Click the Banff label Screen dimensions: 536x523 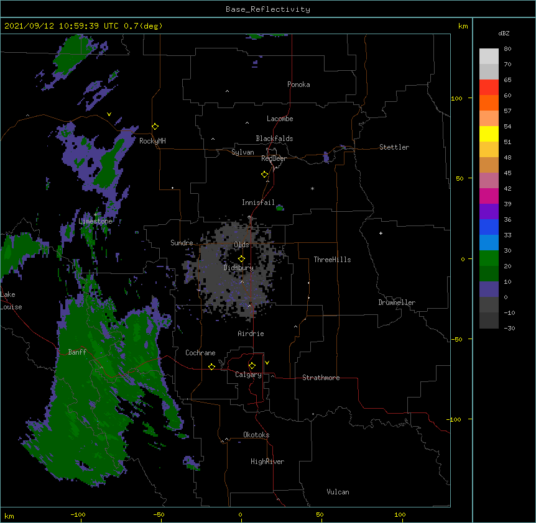tap(77, 352)
